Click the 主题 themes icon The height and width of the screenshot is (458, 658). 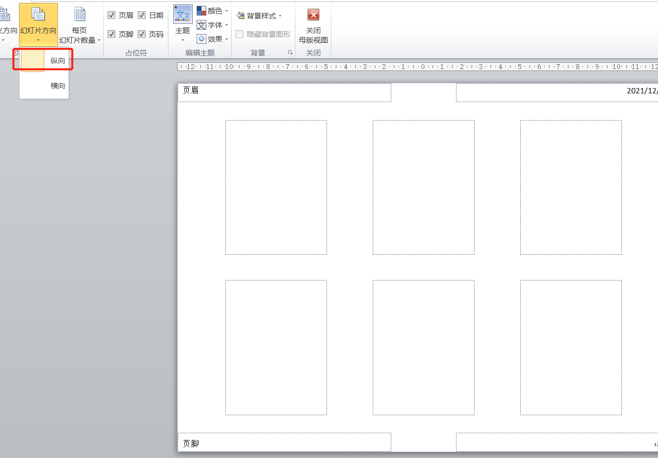click(183, 15)
